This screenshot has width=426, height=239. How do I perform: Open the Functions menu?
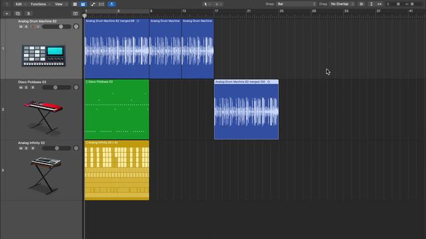(41, 4)
